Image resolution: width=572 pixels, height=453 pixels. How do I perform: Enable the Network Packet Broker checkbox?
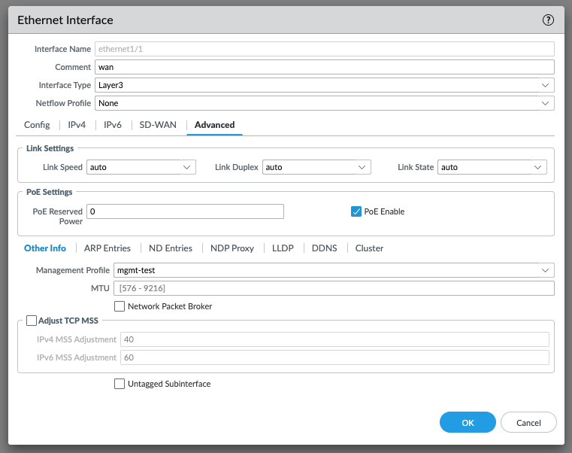click(120, 306)
